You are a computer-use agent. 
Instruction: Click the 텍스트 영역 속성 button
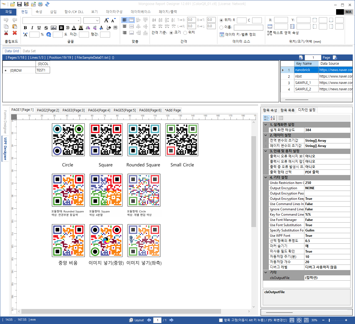tap(283, 33)
